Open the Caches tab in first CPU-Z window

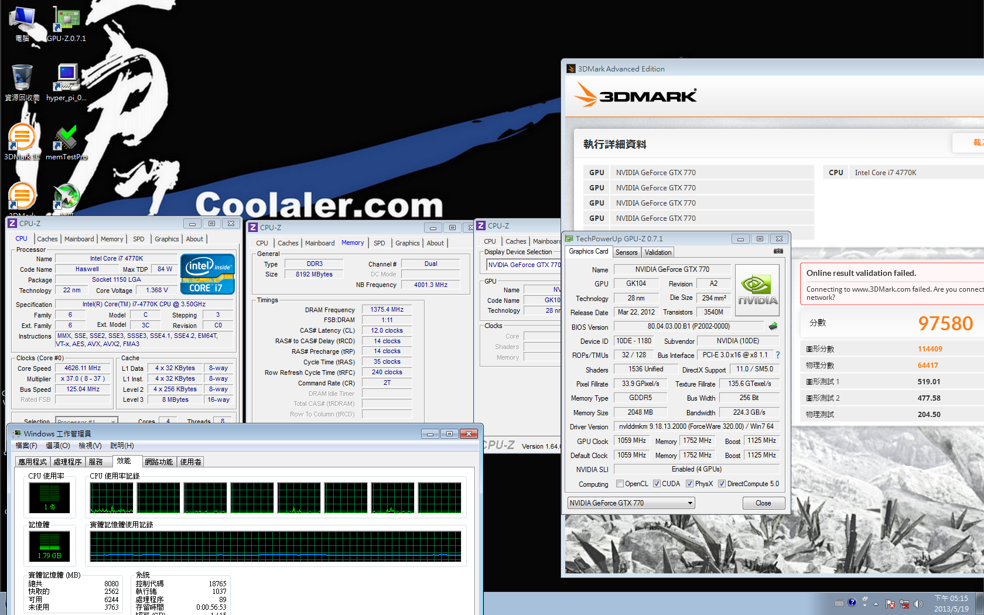pyautogui.click(x=47, y=239)
